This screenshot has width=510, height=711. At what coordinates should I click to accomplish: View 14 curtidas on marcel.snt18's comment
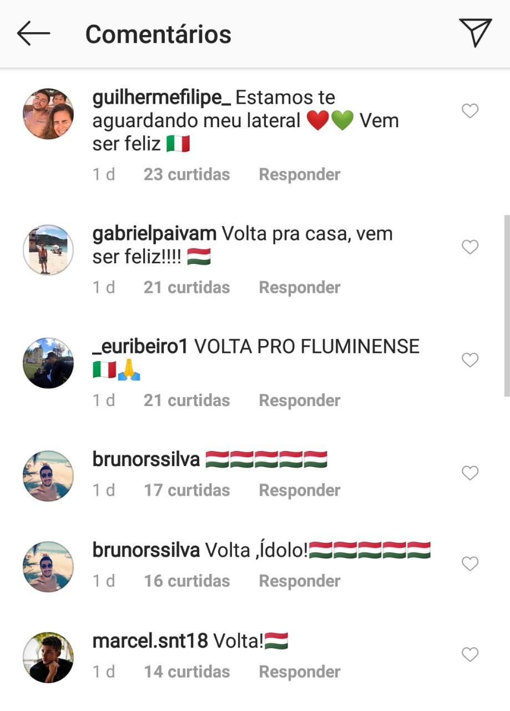coord(186,672)
